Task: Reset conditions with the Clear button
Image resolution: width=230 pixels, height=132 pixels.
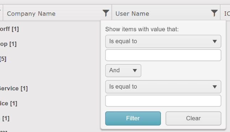Action: 193,118
